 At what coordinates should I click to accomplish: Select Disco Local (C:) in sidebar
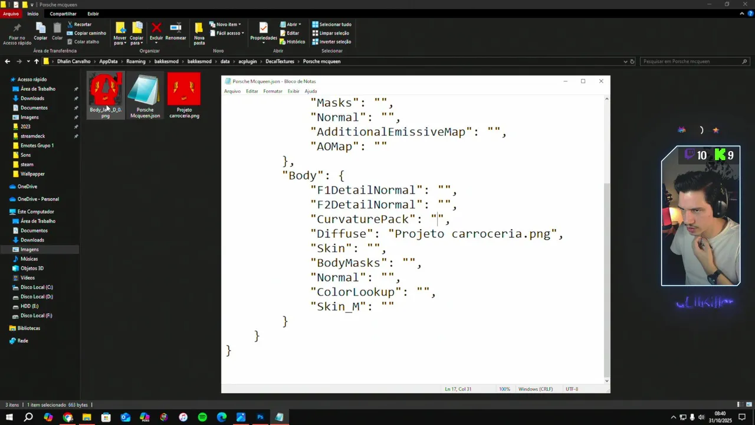[37, 287]
